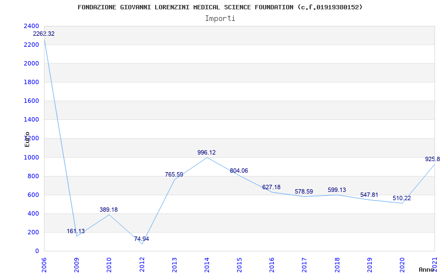This screenshot has width=440, height=275.
Task: Click the y-axis tick label 1600
Action: (x=32, y=101)
